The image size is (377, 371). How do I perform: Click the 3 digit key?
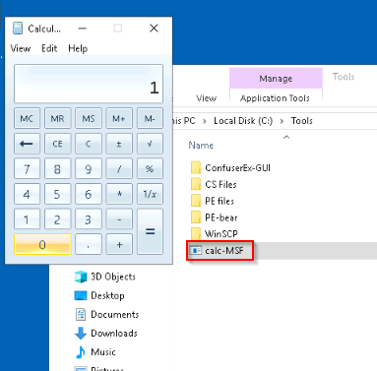(x=89, y=219)
